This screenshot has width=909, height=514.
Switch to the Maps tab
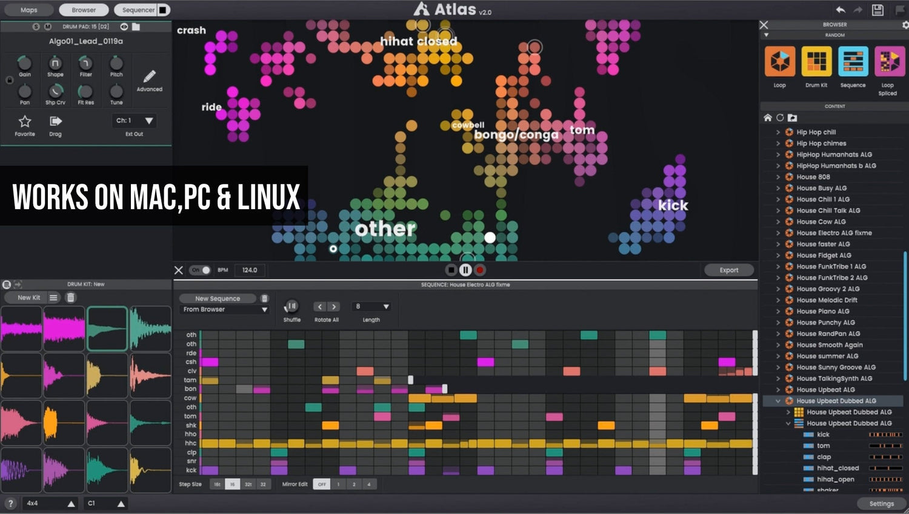(x=28, y=10)
